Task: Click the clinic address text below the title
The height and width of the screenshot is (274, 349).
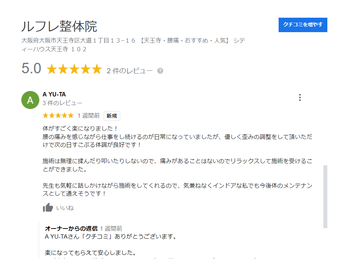Action: pos(133,45)
